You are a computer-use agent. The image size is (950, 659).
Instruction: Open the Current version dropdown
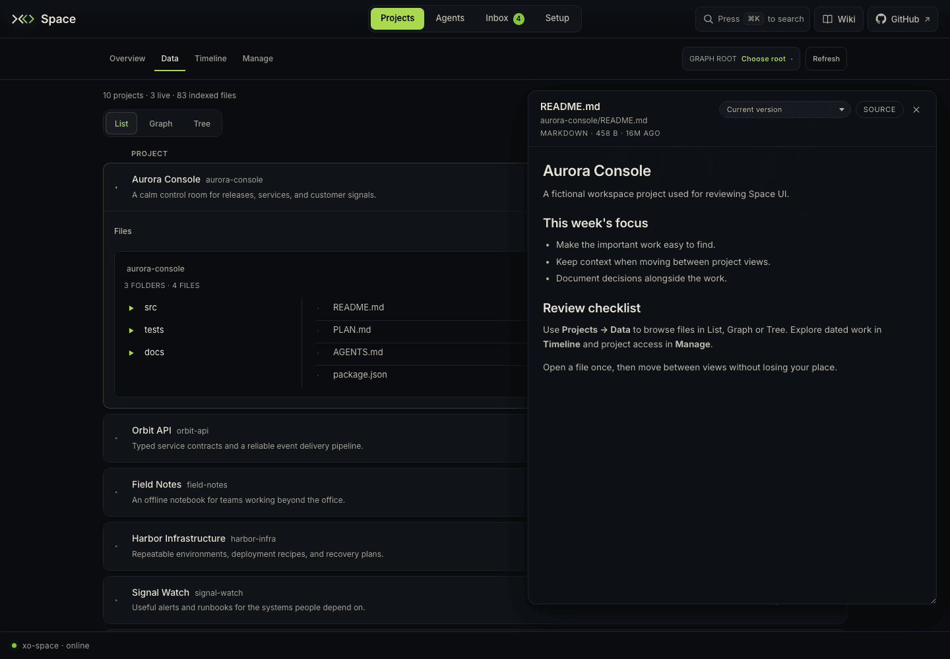[784, 110]
